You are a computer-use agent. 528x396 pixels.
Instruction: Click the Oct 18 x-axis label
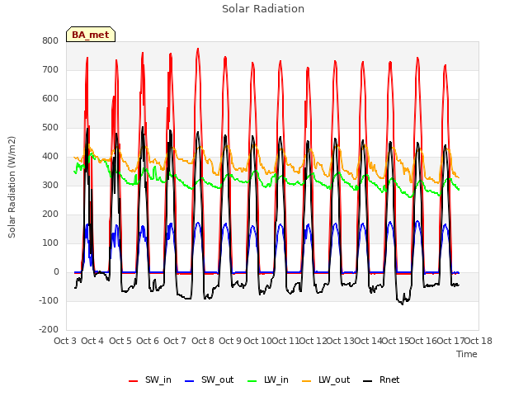[478, 341]
